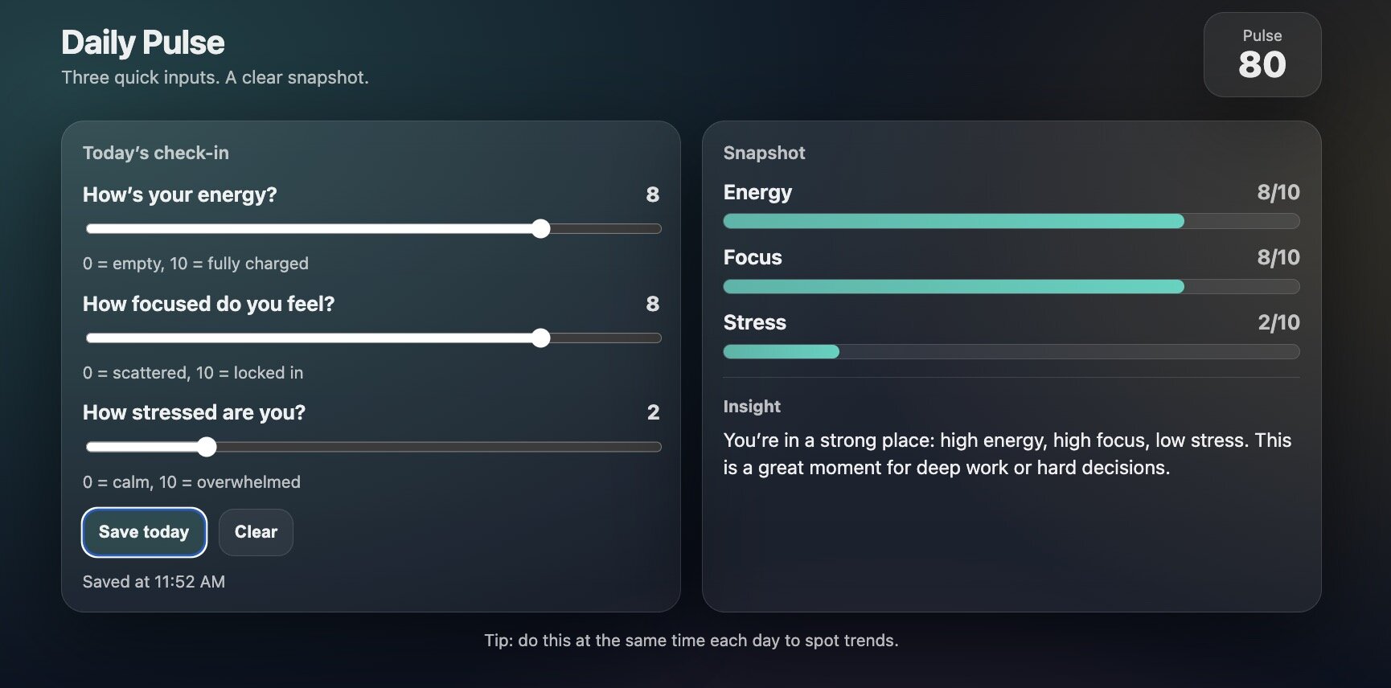Click the Energy 8/10 score text

coord(1278,193)
